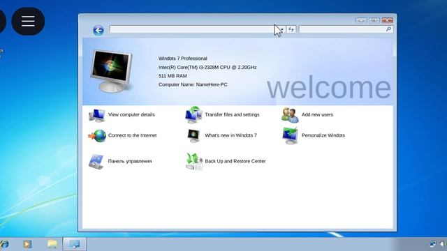Maximize the welcome window
The width and height of the screenshot is (447, 251).
point(374,20)
